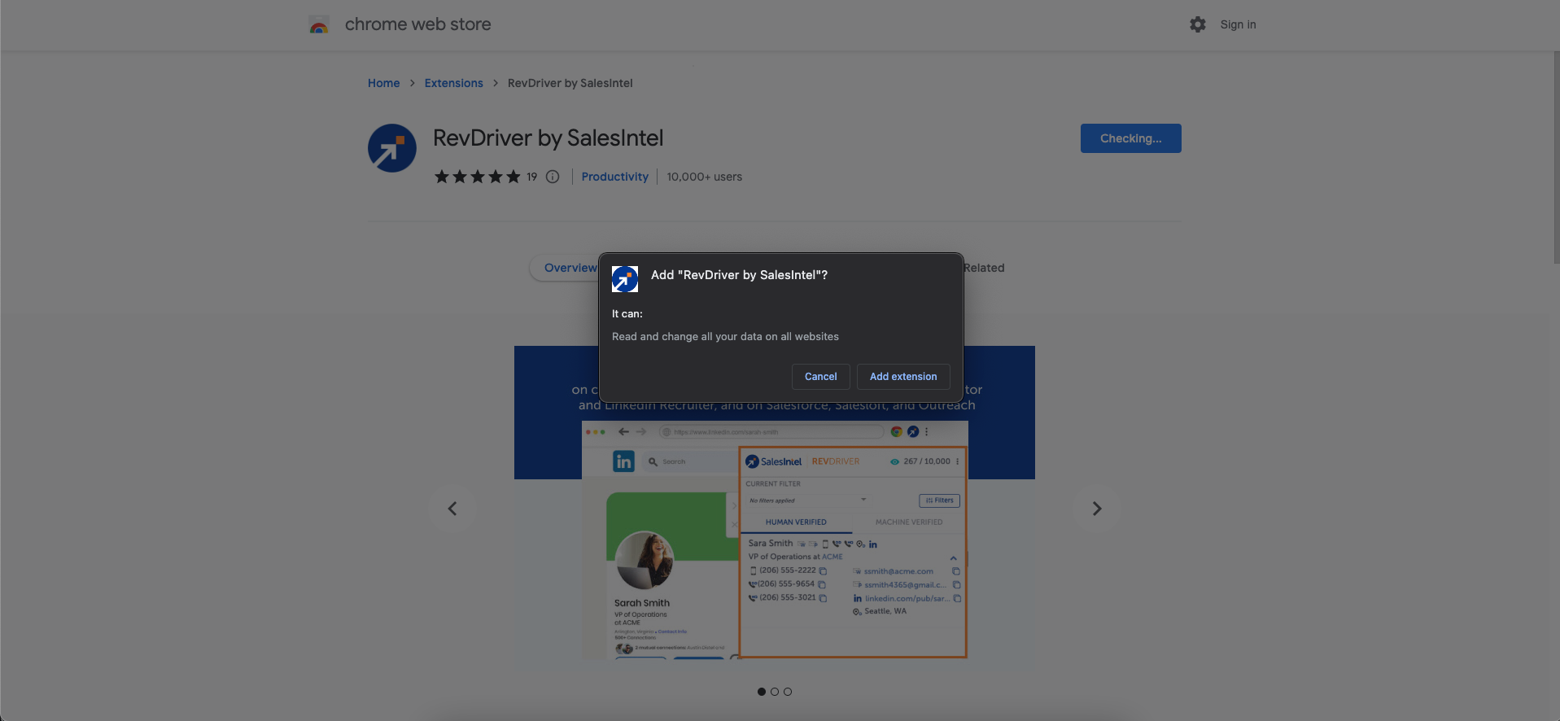This screenshot has width=1560, height=721.
Task: Switch to the Overview tab
Action: coord(570,268)
